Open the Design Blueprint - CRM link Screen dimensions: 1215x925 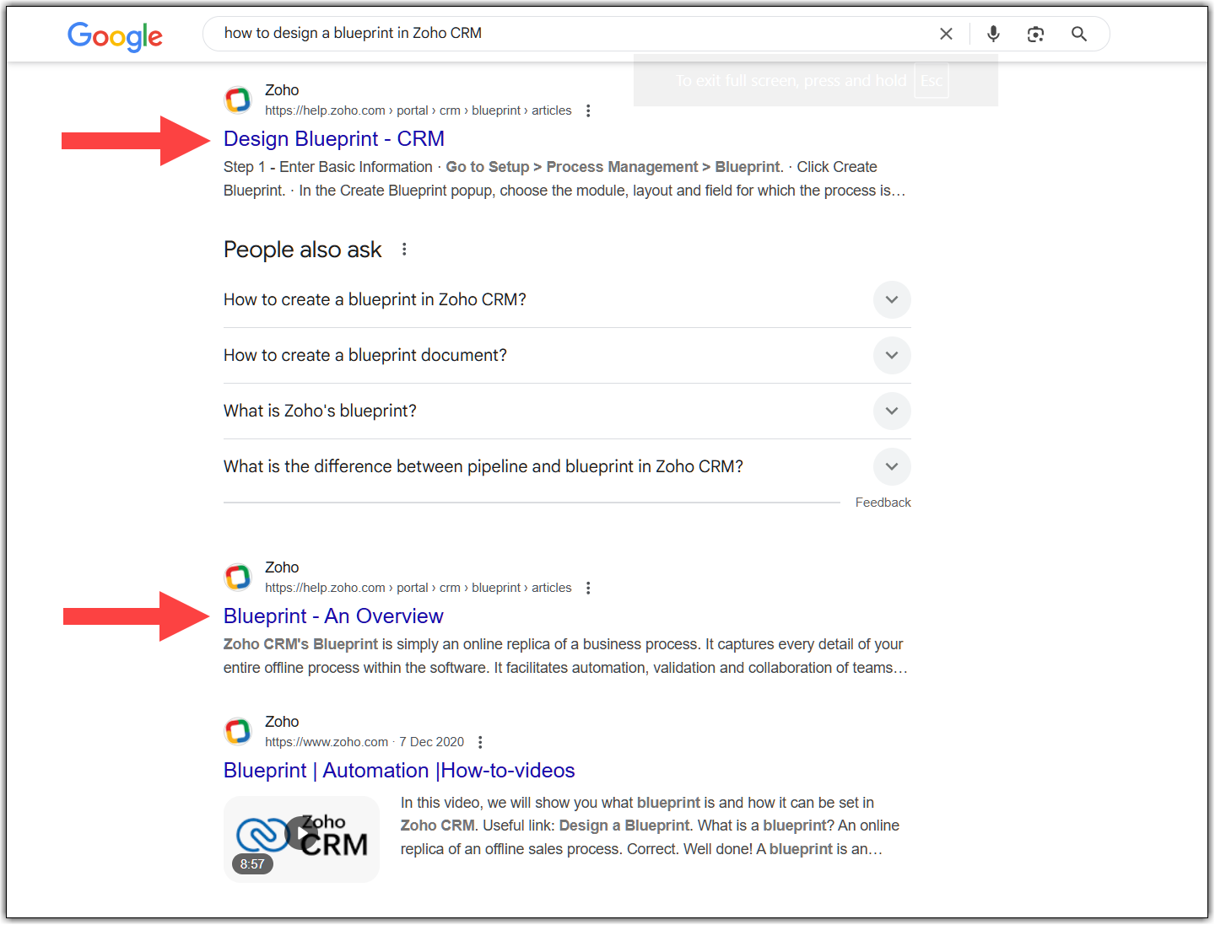click(x=334, y=139)
